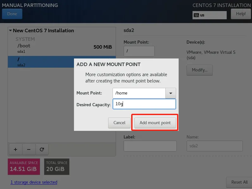The image size is (252, 189).
Task: Click the Modify... devices button
Action: pos(200,70)
